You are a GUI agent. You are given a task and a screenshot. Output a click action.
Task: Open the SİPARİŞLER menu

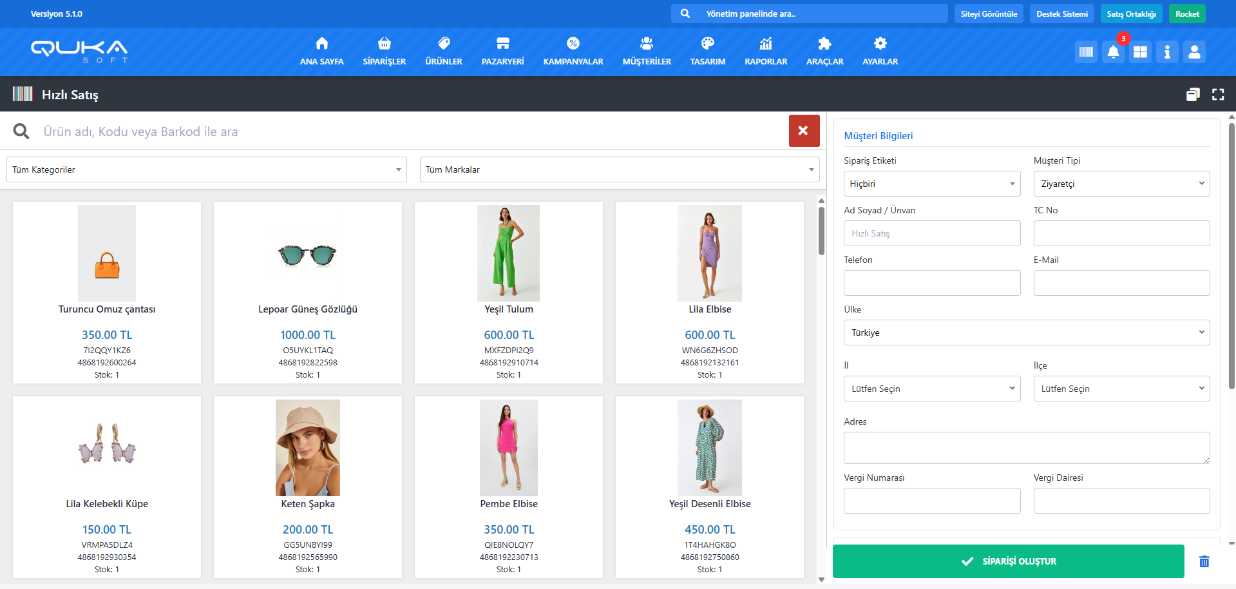(x=384, y=52)
